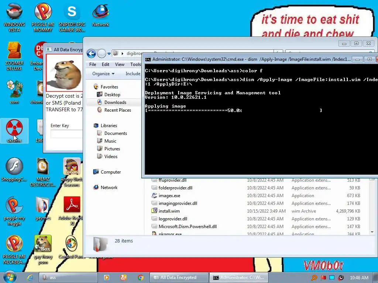Click the wim Archive type cell
This screenshot has height=283, width=378.
pyautogui.click(x=304, y=211)
